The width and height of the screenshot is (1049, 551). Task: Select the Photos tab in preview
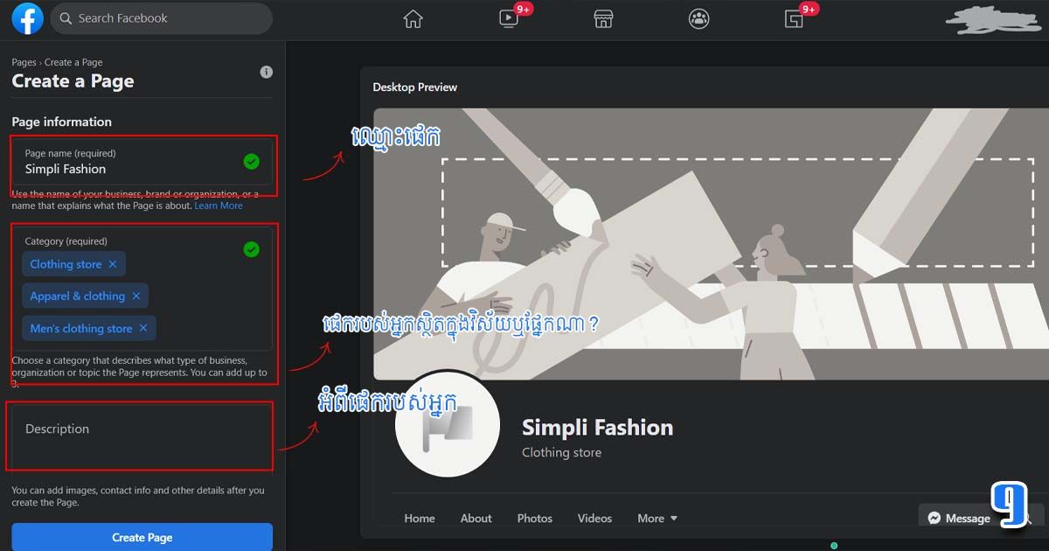coord(535,519)
